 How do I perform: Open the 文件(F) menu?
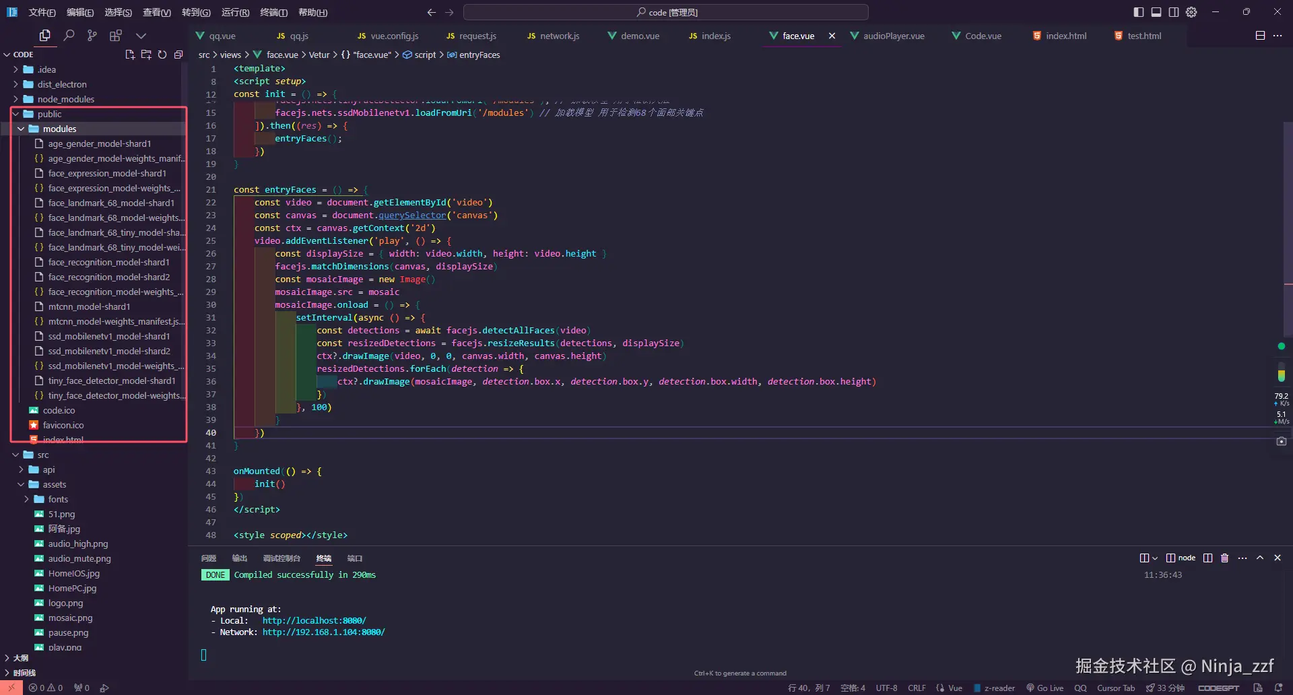point(42,12)
